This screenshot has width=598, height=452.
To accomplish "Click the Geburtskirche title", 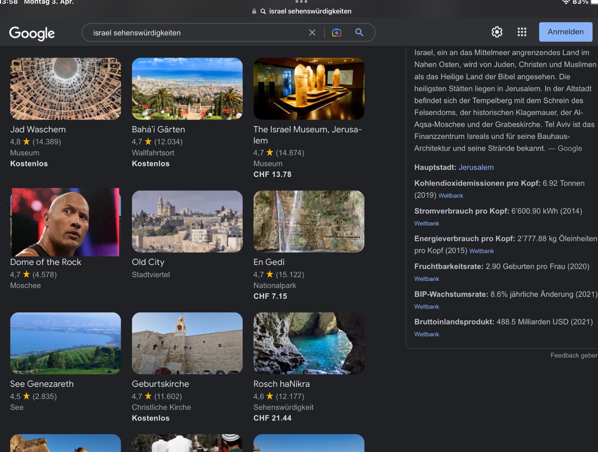I will [x=160, y=384].
